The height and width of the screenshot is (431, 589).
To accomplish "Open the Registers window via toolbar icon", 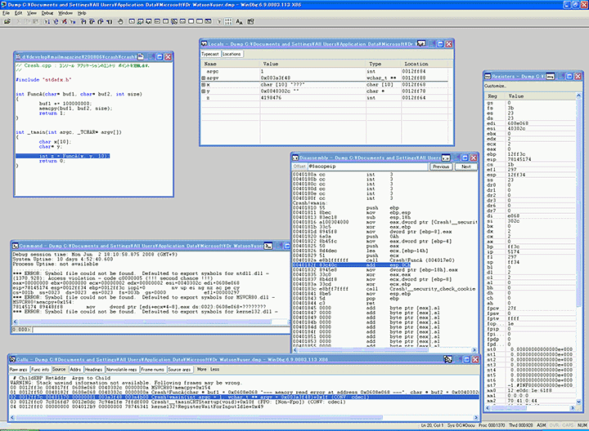I will (157, 22).
